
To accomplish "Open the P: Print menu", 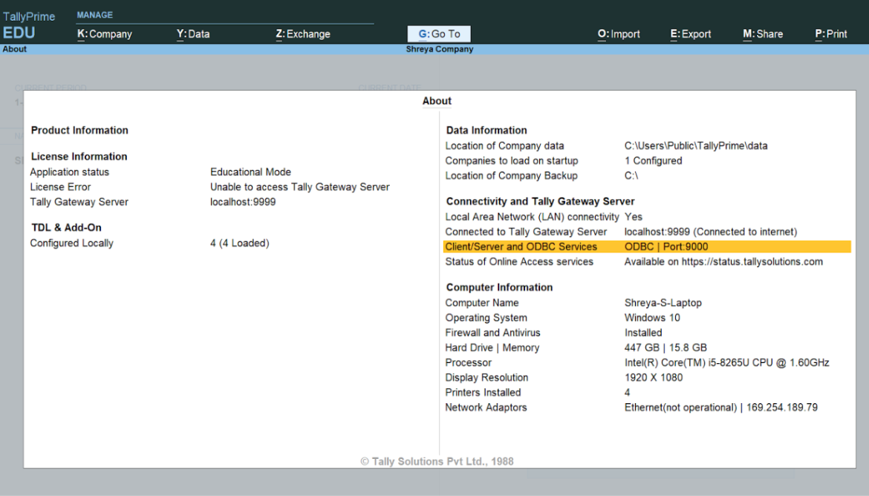I will pos(831,34).
